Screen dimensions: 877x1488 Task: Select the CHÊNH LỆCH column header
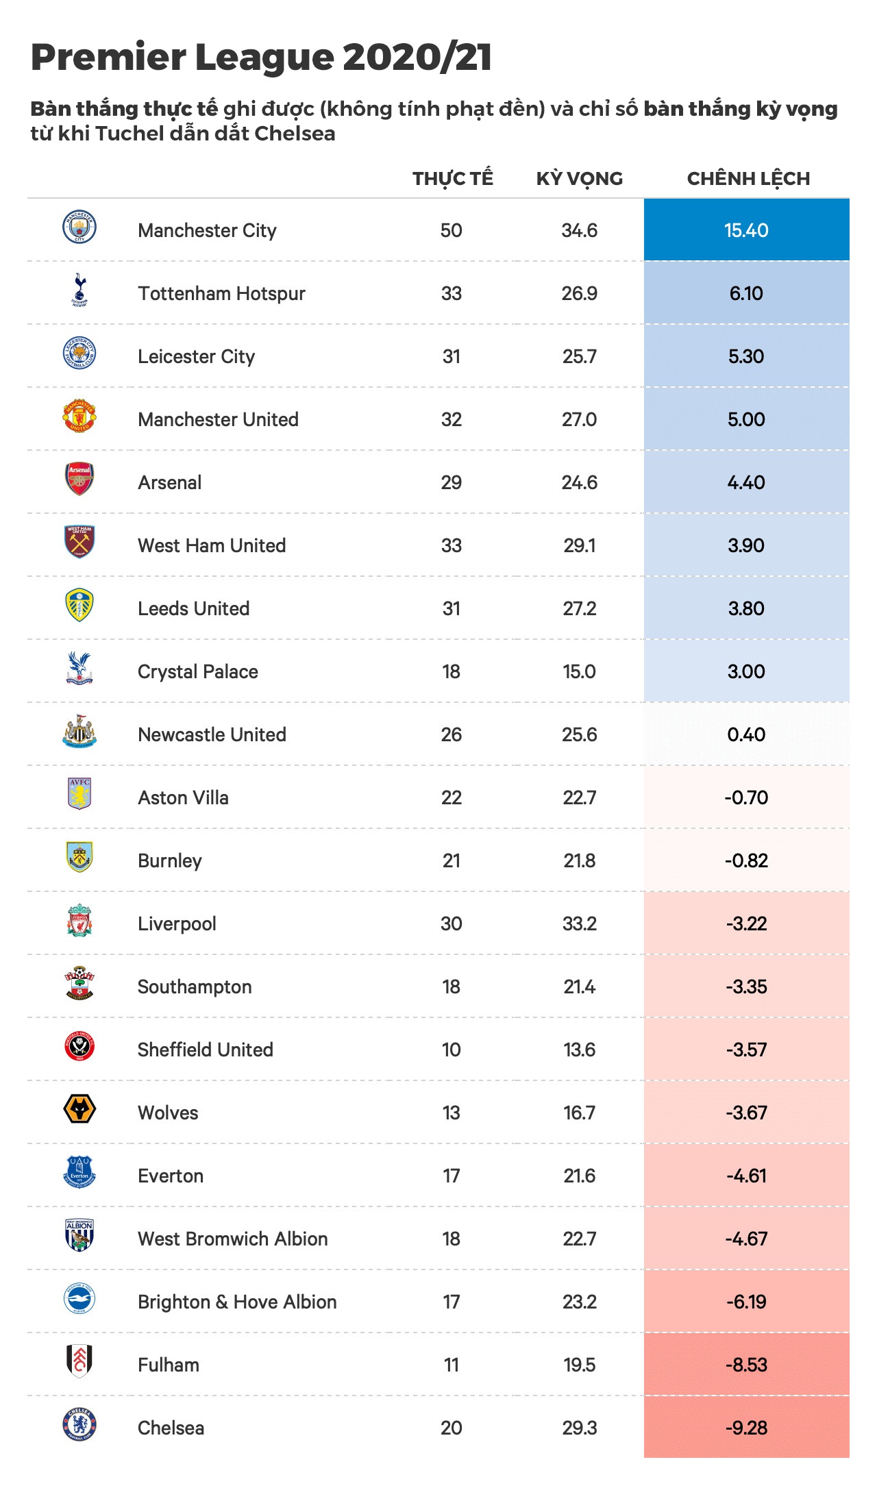(748, 179)
